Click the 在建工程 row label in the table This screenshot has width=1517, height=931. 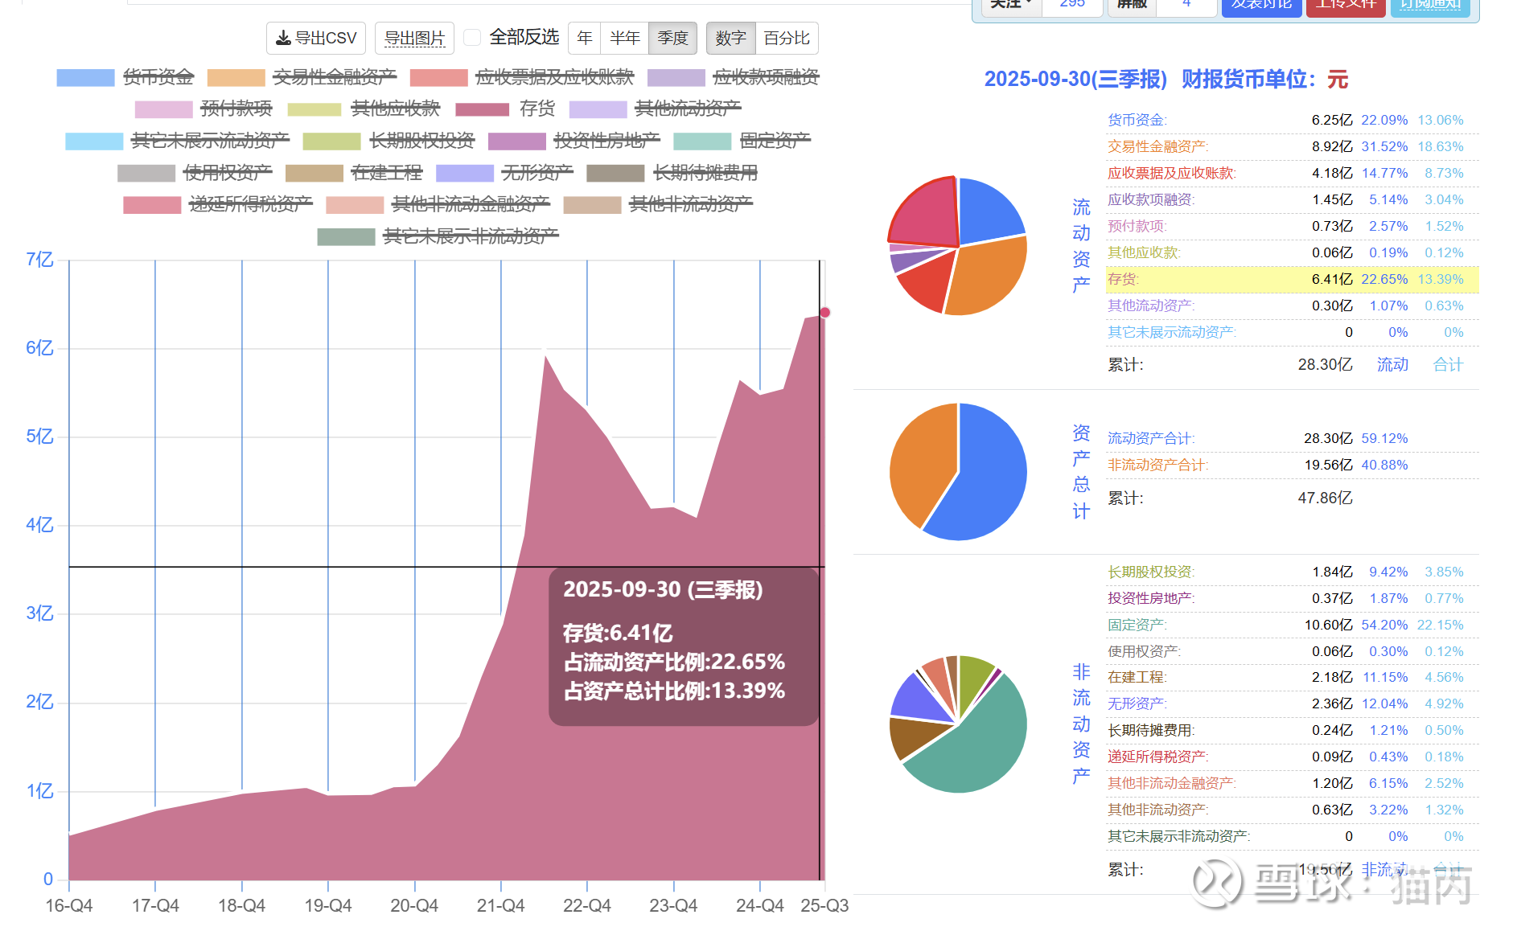pos(1137,677)
